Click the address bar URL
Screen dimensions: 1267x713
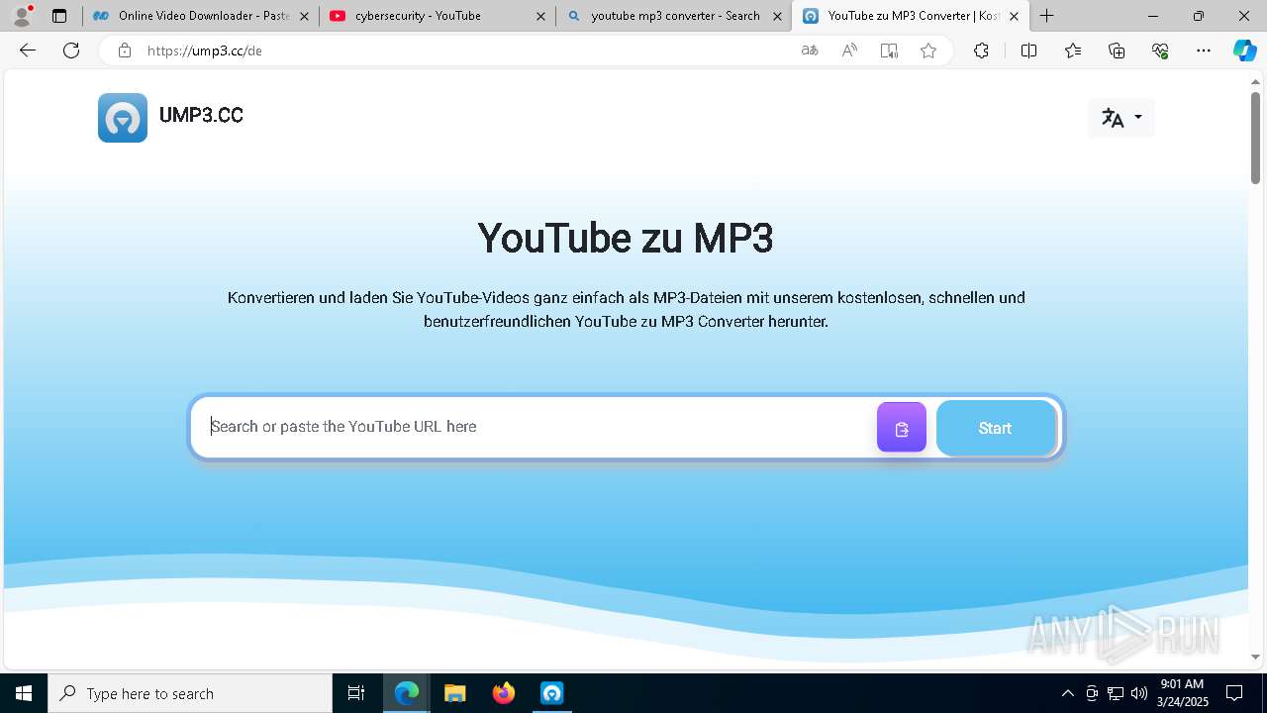[x=205, y=51]
